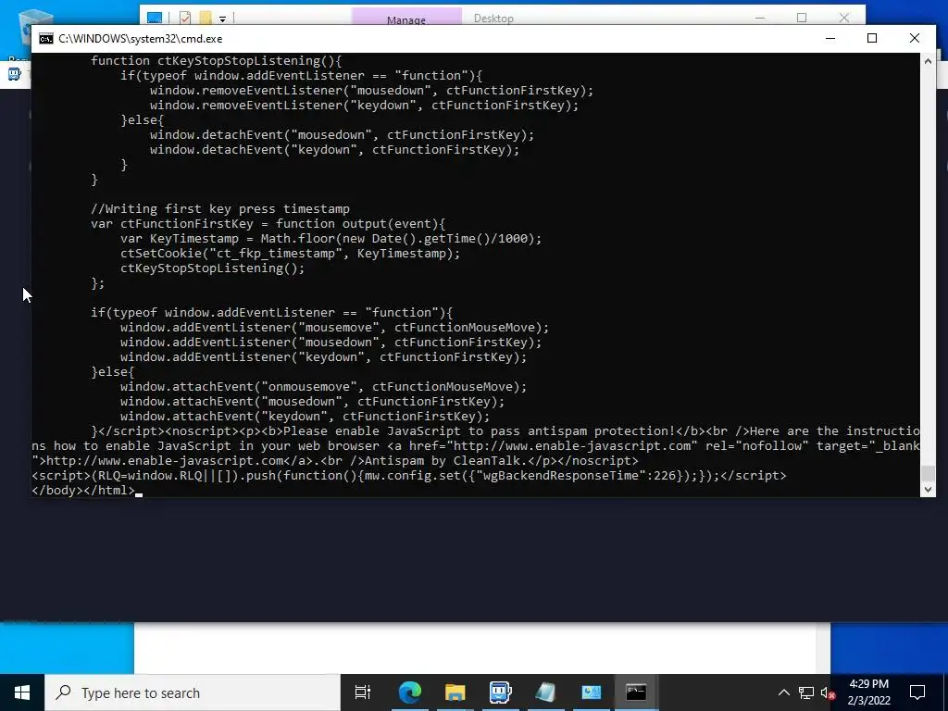Click the cmd scrollbar down arrow
948x711 pixels.
point(928,490)
